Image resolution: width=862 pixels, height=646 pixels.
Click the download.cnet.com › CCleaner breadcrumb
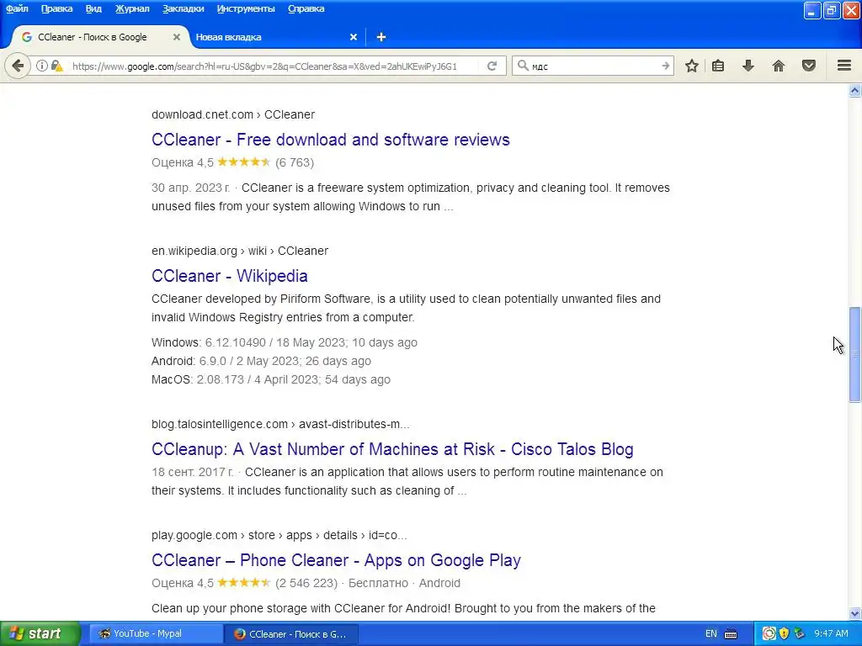coord(233,114)
